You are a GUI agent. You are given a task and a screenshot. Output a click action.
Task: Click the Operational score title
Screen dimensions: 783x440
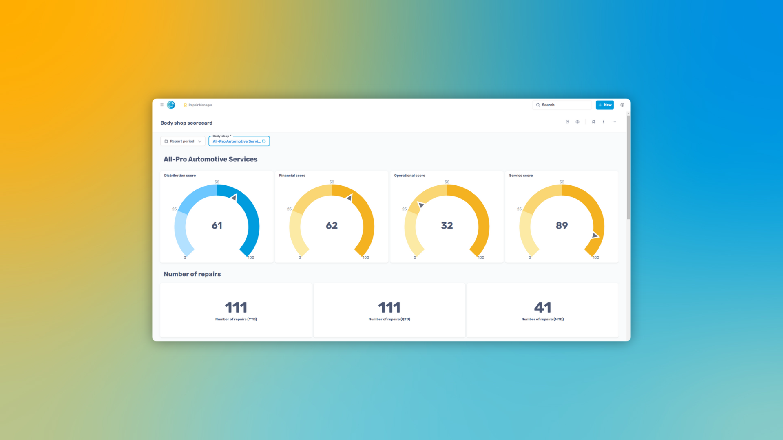click(409, 176)
